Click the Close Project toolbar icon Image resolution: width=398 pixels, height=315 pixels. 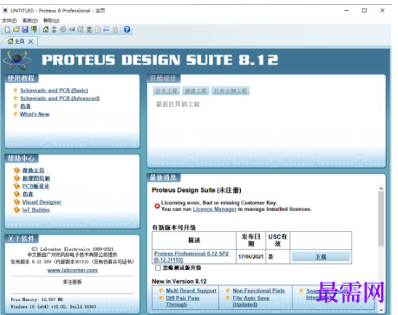tap(33, 29)
